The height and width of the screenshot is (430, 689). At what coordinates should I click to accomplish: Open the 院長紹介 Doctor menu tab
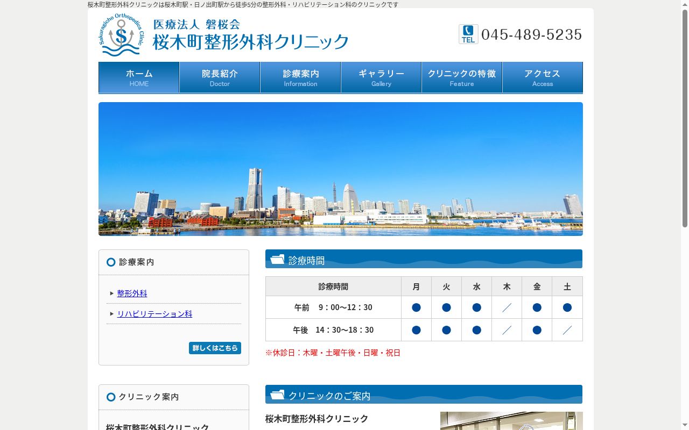coord(220,77)
